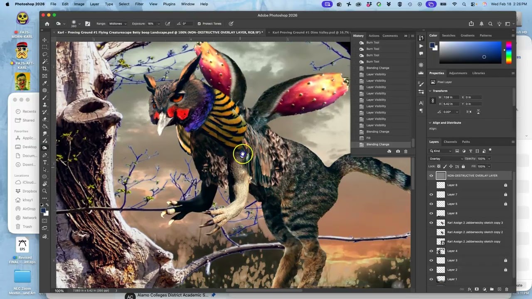Image resolution: width=532 pixels, height=299 pixels.
Task: Click the Fill history state
Action: 368,138
